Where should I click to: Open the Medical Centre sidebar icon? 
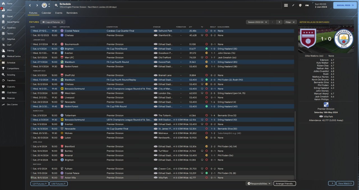coord(3,56)
